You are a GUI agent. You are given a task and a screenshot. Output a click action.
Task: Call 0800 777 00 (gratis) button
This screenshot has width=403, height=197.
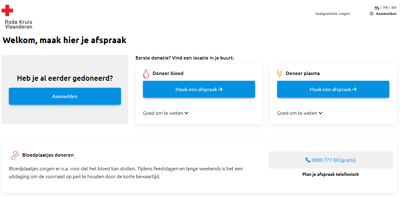point(330,160)
